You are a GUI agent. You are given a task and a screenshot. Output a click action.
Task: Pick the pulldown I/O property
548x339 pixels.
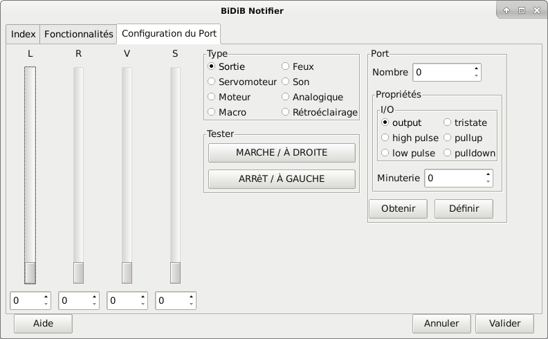[448, 153]
